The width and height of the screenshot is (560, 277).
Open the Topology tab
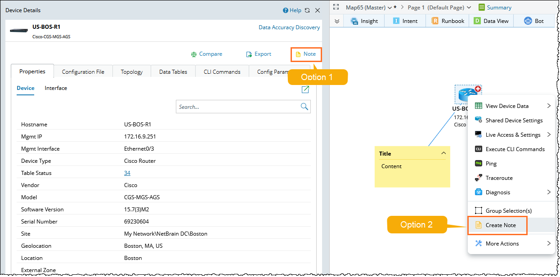pos(132,71)
